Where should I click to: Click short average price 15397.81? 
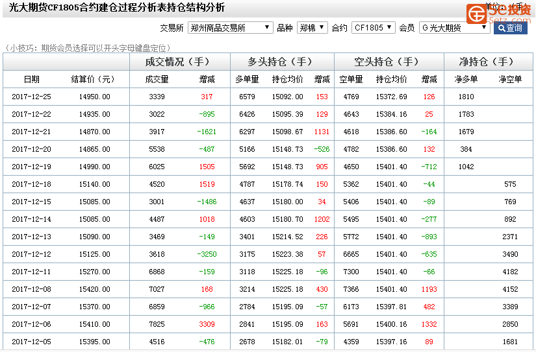(x=391, y=307)
